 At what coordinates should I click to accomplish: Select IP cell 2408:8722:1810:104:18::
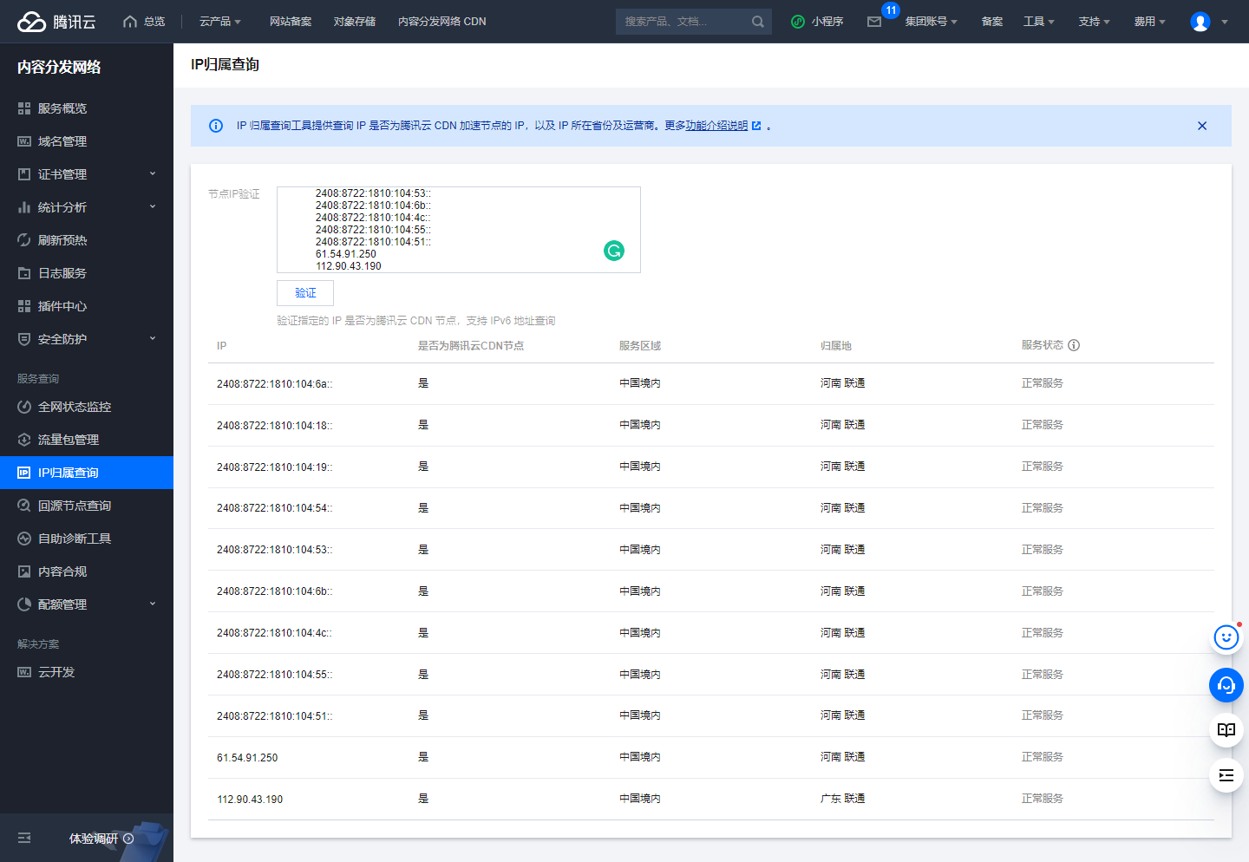(275, 426)
